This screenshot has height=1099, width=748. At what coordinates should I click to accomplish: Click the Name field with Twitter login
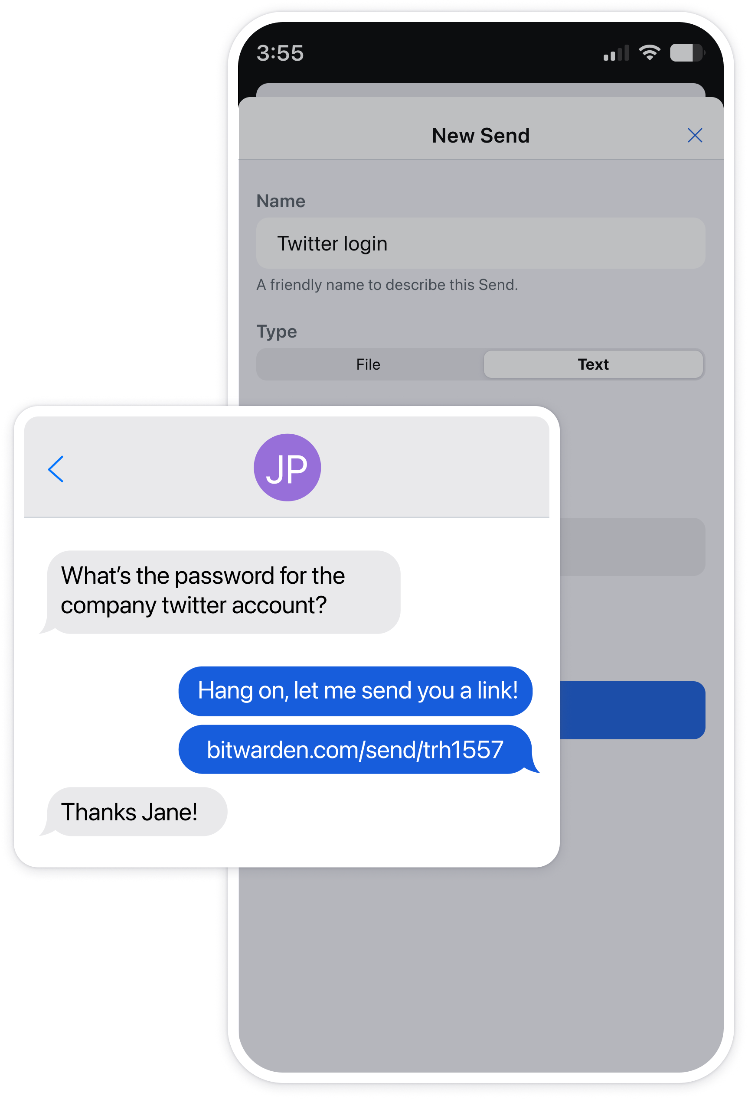481,243
